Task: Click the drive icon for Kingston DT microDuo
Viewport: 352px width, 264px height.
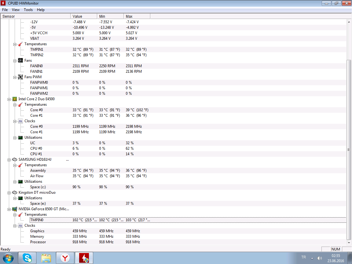Action: 15,193
